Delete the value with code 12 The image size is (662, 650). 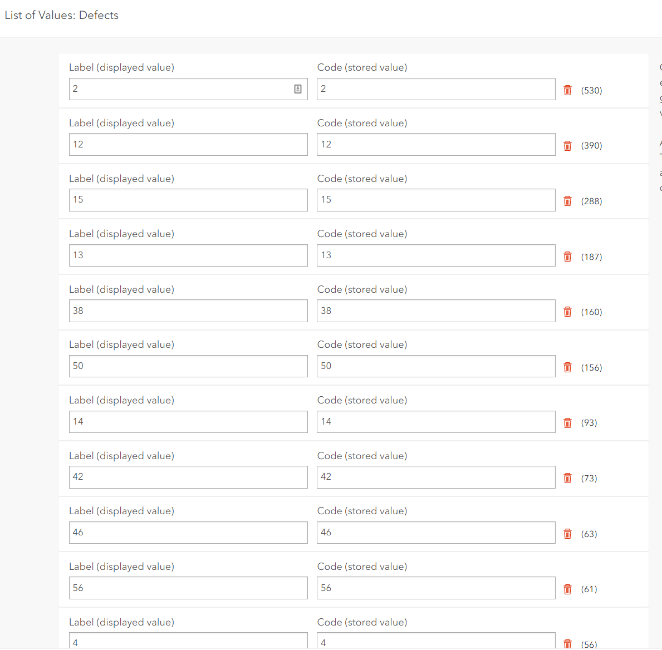click(567, 145)
